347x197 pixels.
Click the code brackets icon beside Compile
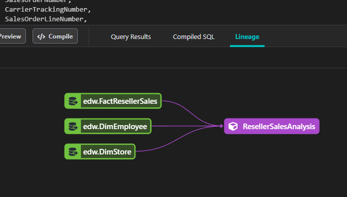coord(41,36)
